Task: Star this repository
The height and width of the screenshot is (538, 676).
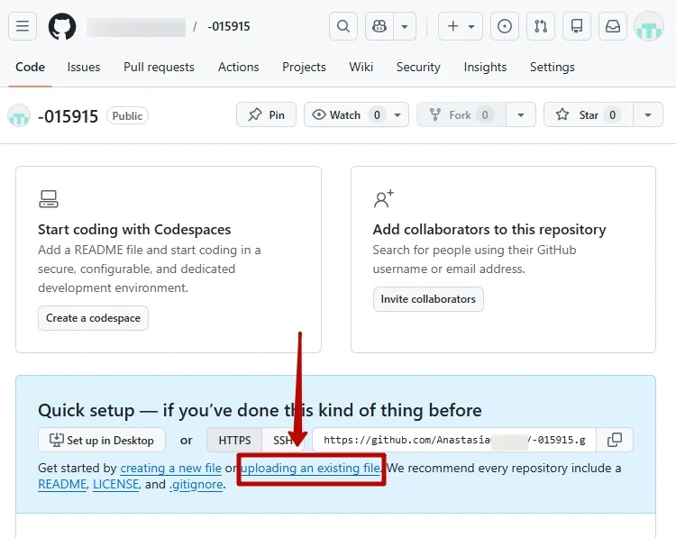Action: (x=589, y=114)
